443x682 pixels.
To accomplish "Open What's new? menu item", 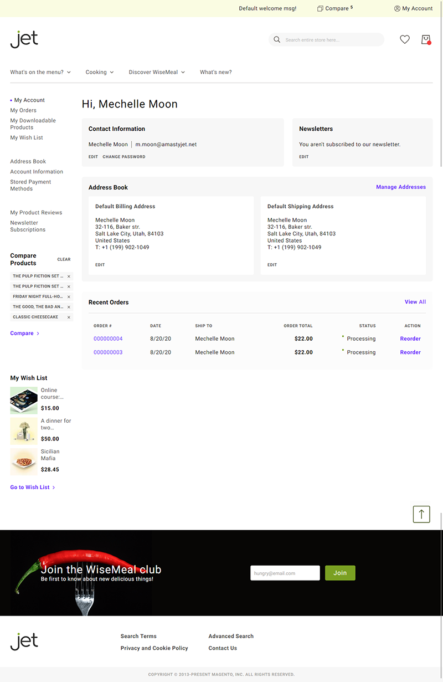I will point(216,72).
